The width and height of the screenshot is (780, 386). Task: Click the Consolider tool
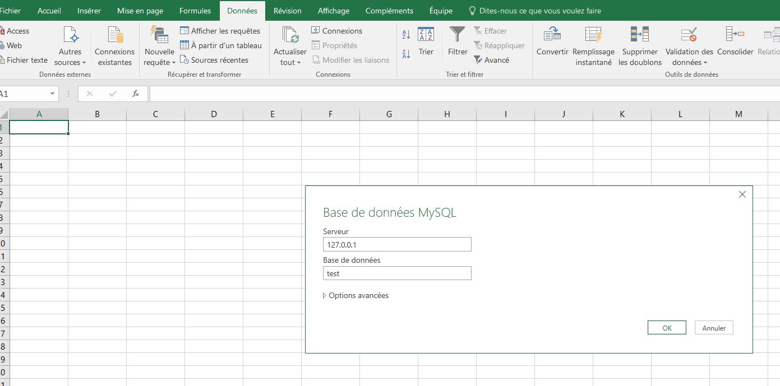click(735, 41)
